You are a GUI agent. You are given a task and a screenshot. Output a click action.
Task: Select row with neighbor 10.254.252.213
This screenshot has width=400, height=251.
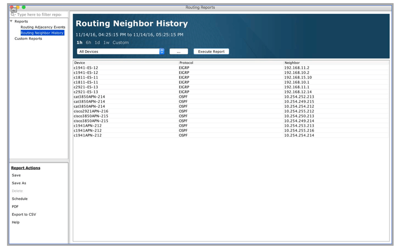coord(231,97)
